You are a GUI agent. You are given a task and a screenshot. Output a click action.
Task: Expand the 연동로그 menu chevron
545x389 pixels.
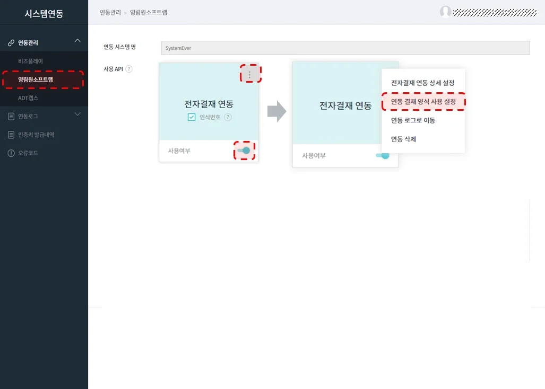click(77, 115)
